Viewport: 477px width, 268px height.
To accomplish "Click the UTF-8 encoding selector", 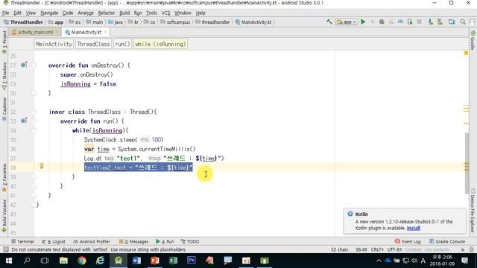I will click(x=394, y=249).
